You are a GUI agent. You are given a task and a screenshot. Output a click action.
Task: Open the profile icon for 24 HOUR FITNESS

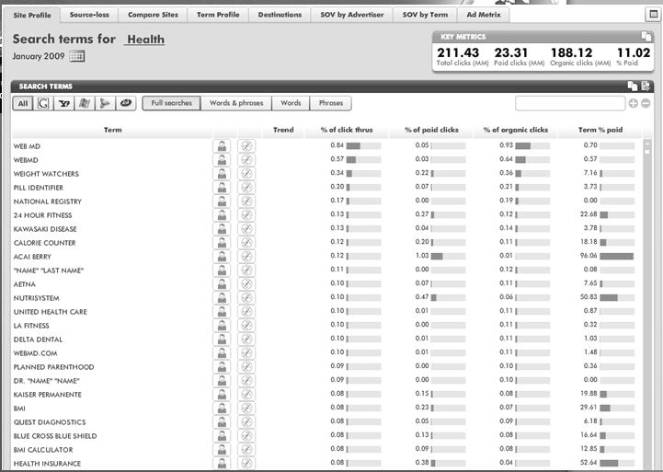click(x=222, y=215)
